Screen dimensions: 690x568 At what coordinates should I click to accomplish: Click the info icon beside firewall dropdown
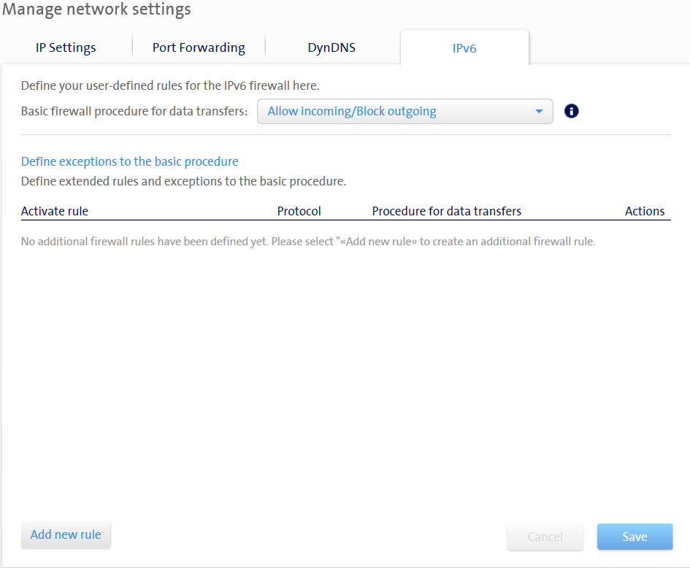click(x=572, y=111)
